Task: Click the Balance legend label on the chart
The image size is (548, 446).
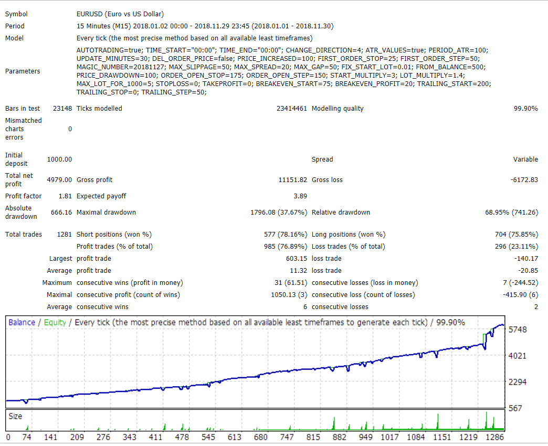Action: [x=22, y=322]
